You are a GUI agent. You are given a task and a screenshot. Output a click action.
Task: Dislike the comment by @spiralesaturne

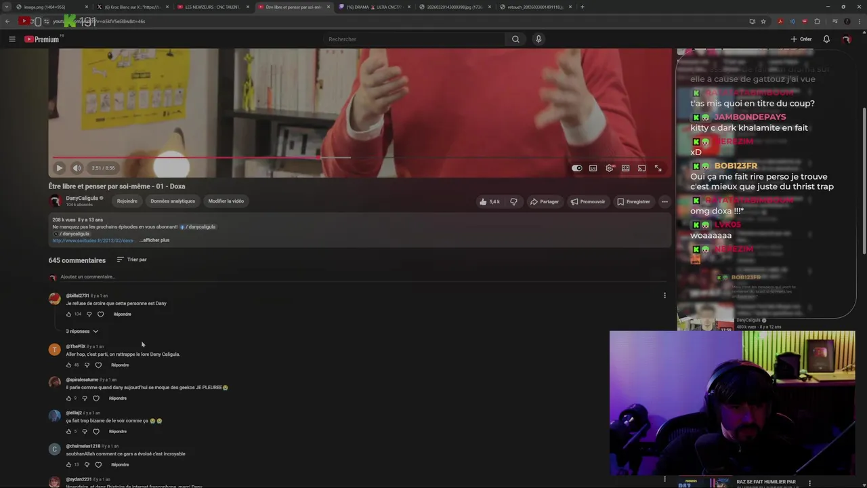click(x=85, y=399)
